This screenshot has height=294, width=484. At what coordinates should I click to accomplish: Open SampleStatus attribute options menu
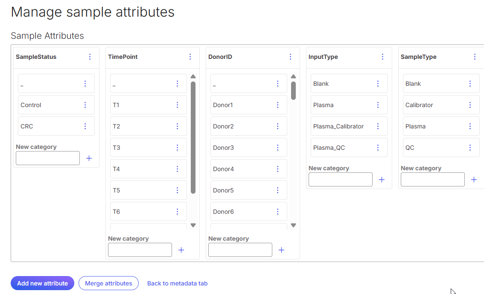pos(90,57)
